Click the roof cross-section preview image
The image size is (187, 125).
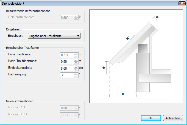[136, 56]
